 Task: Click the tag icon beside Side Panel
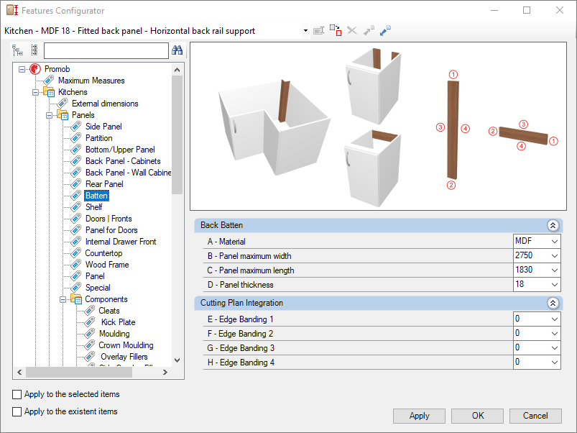tap(75, 127)
